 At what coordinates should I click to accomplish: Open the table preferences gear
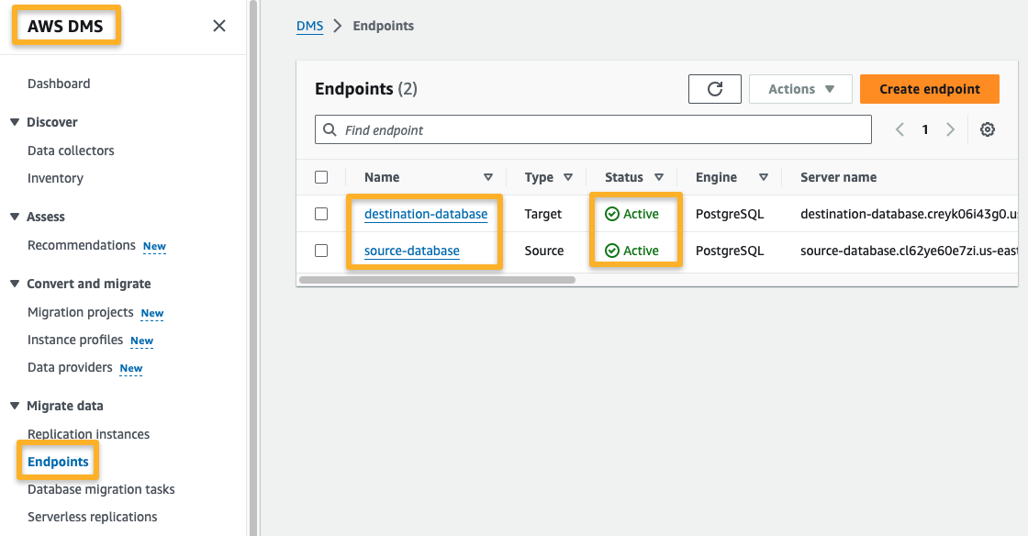click(x=987, y=129)
